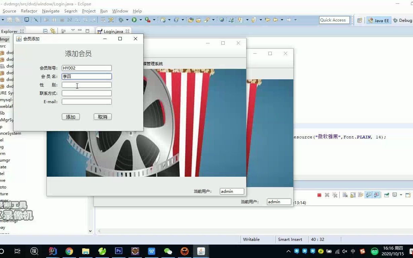
Task: Toggle Scroll Lock in the Console view
Action: [x=352, y=195]
